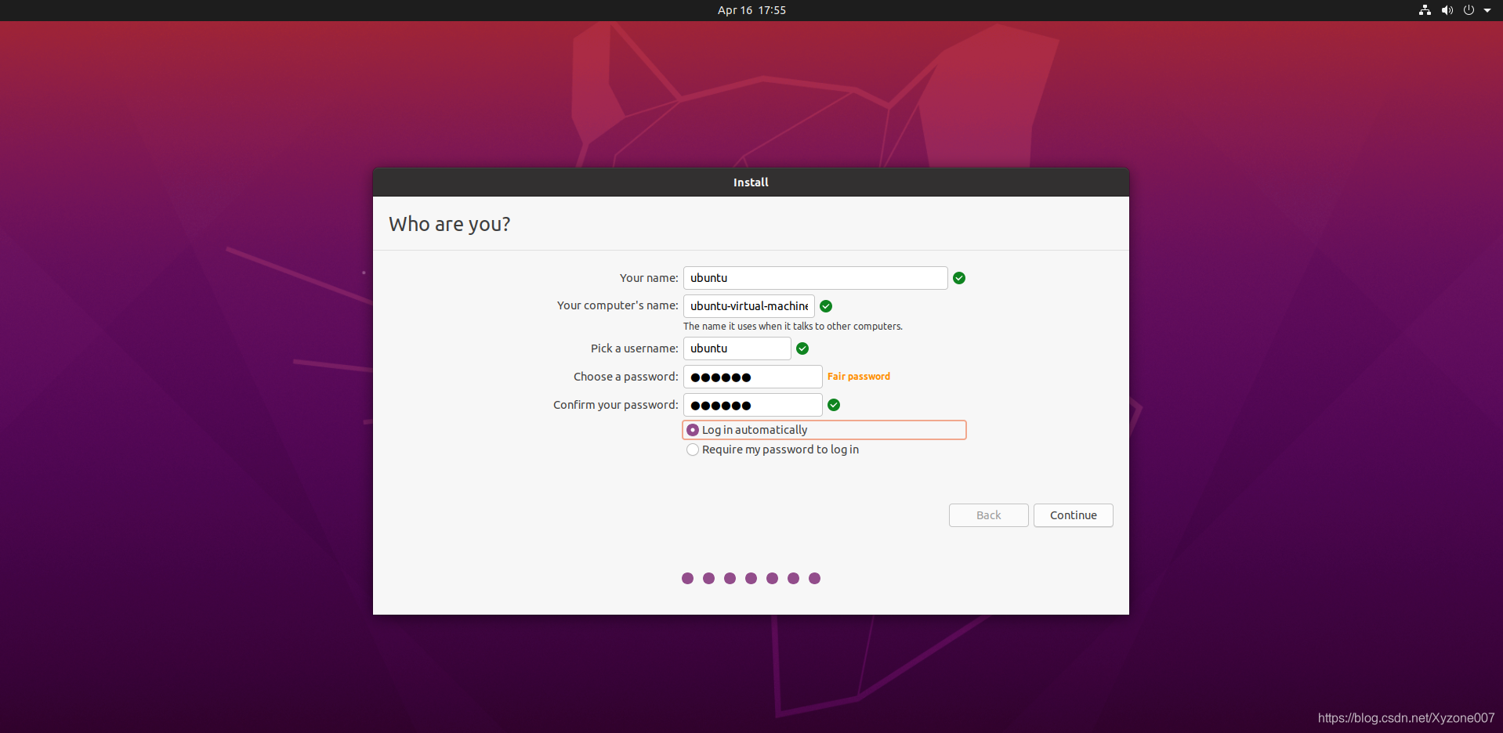
Task: Focus the Pick a username field
Action: [x=737, y=348]
